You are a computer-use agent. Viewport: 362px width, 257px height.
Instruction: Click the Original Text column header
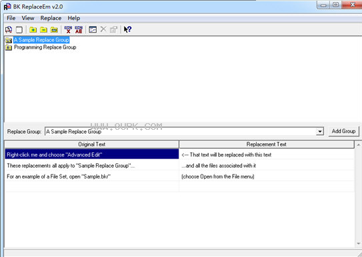tap(92, 144)
